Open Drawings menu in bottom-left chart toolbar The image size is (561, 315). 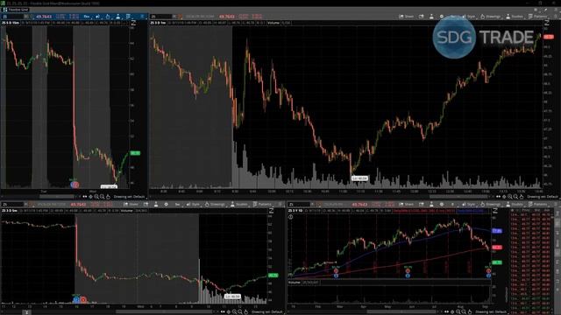(x=215, y=204)
